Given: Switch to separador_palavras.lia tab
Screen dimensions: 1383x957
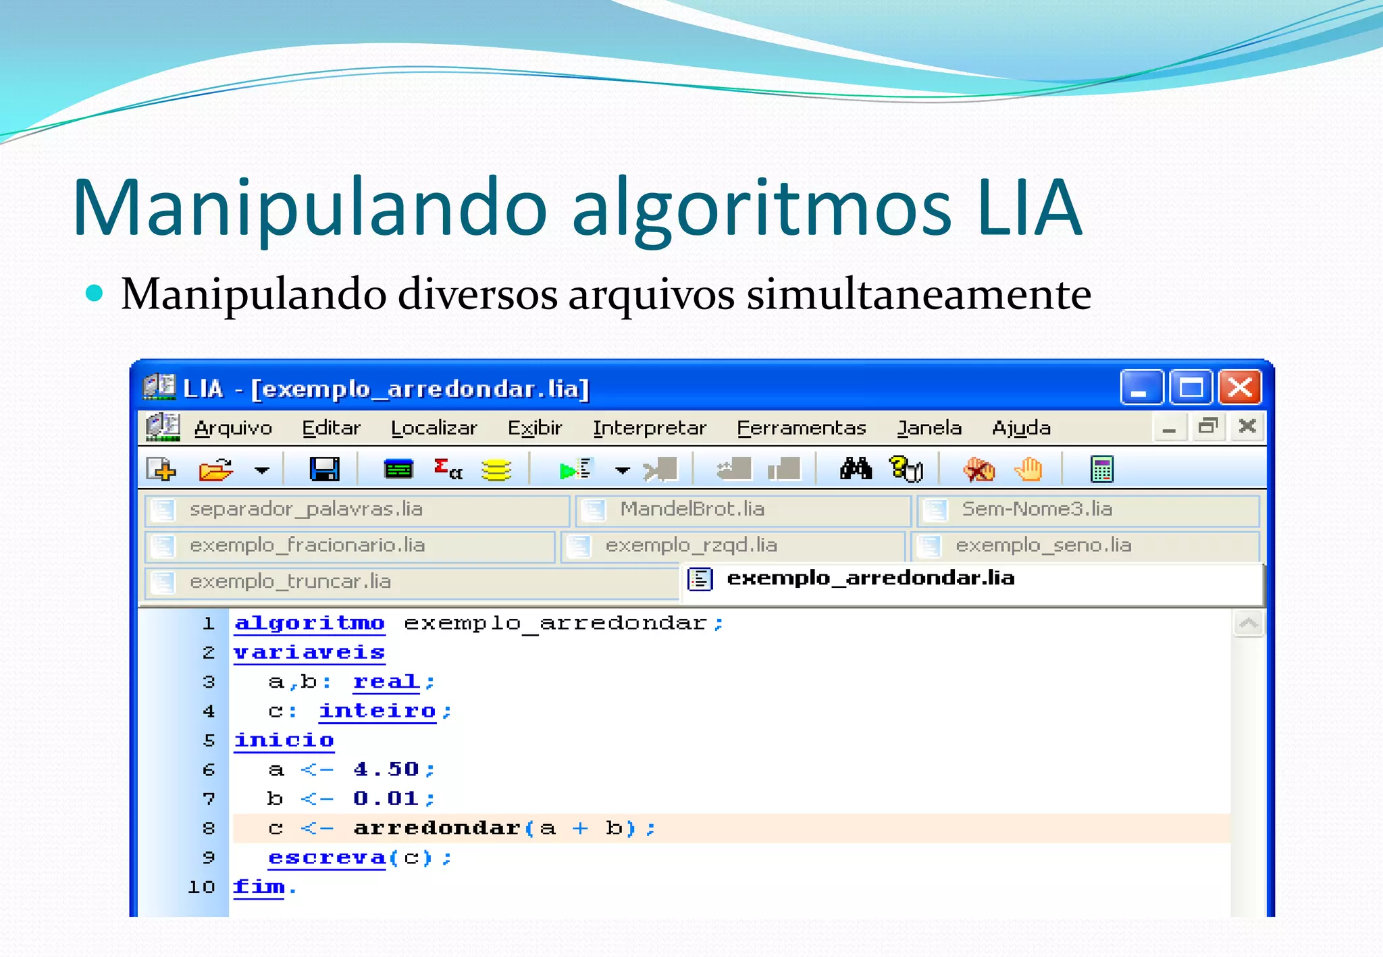Looking at the screenshot, I should tap(357, 510).
